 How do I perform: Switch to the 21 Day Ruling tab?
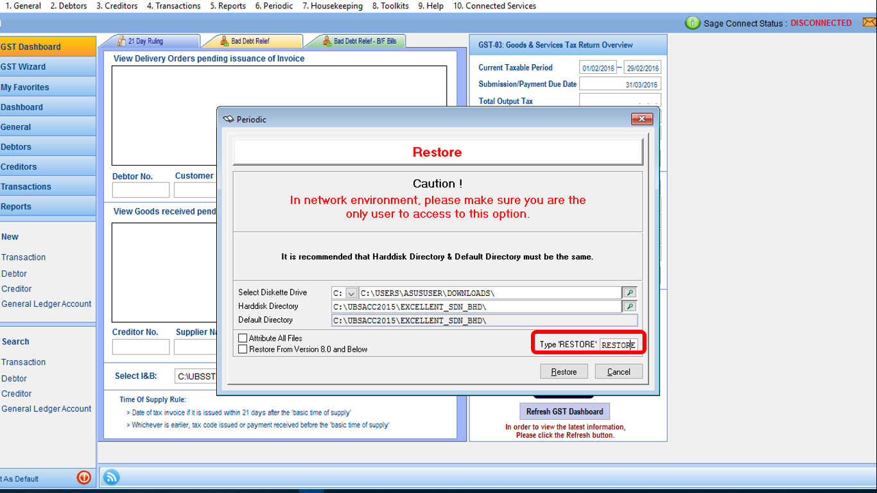coord(151,41)
